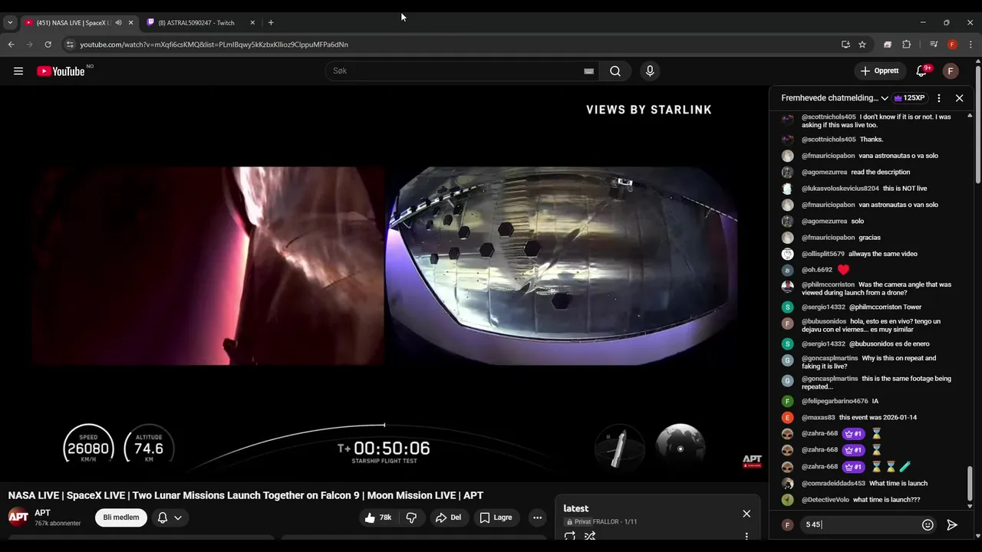
Task: Close the Twitch browser tab
Action: 252,22
